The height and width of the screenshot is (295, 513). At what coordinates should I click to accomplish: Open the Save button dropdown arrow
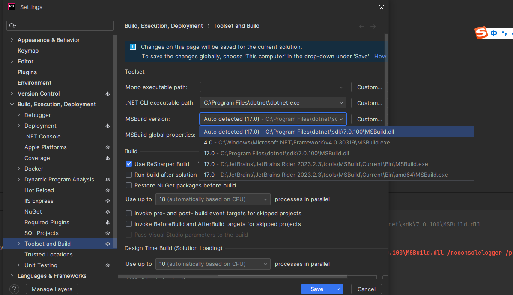tap(338, 289)
